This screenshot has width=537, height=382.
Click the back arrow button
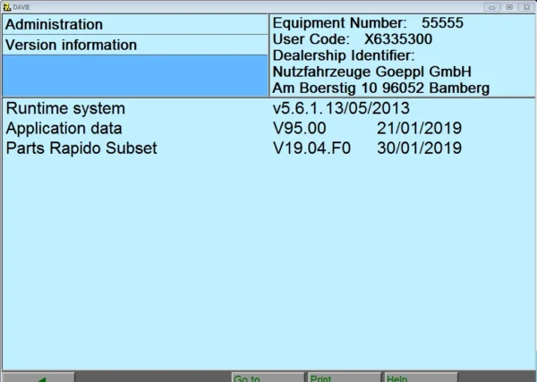pyautogui.click(x=38, y=377)
